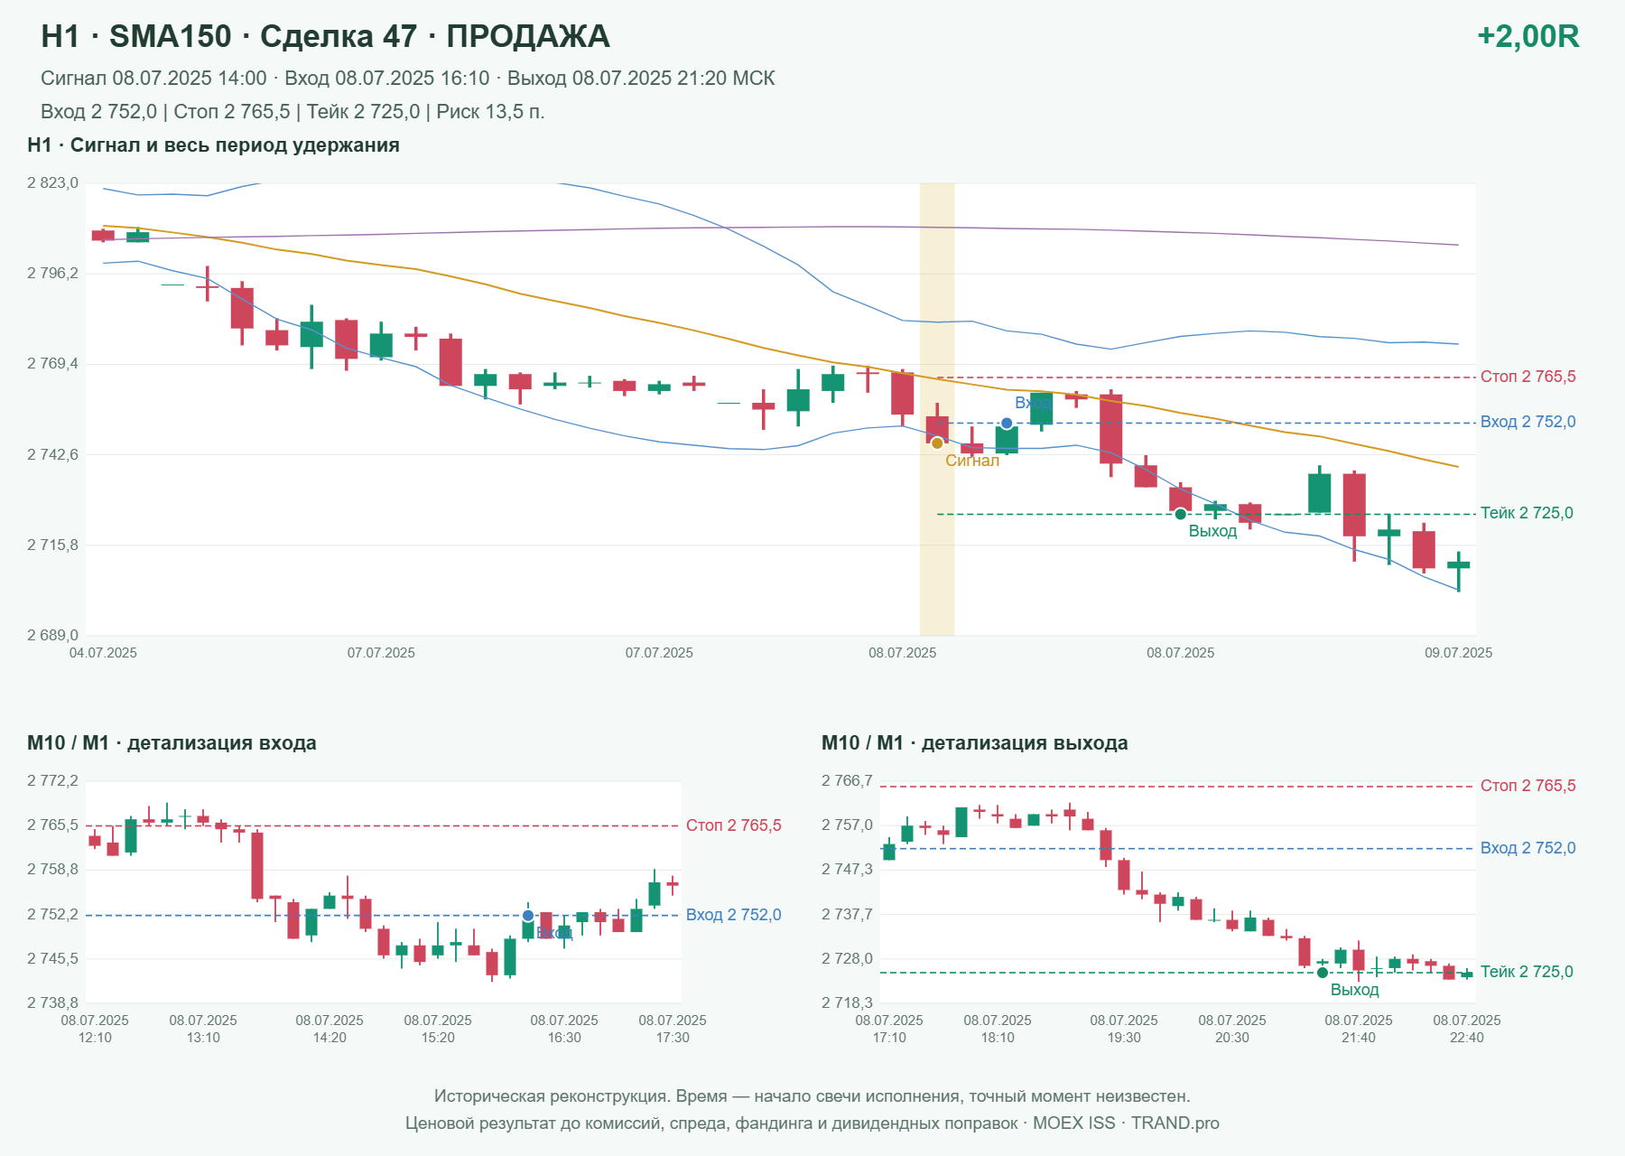This screenshot has height=1156, width=1625.
Task: Click the signal, entry and exit times line
Action: (407, 79)
